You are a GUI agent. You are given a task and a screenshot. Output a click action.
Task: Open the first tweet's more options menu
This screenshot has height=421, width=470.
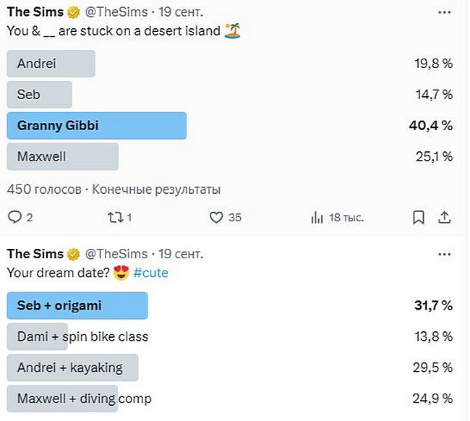pyautogui.click(x=445, y=12)
